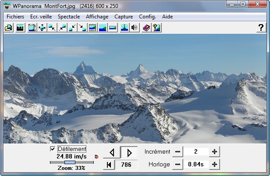Click the Zoom: 33% label
The height and width of the screenshot is (176, 270).
pos(71,168)
